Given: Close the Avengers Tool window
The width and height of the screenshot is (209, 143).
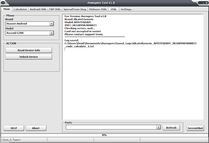Looking at the screenshot, I should [x=206, y=3].
